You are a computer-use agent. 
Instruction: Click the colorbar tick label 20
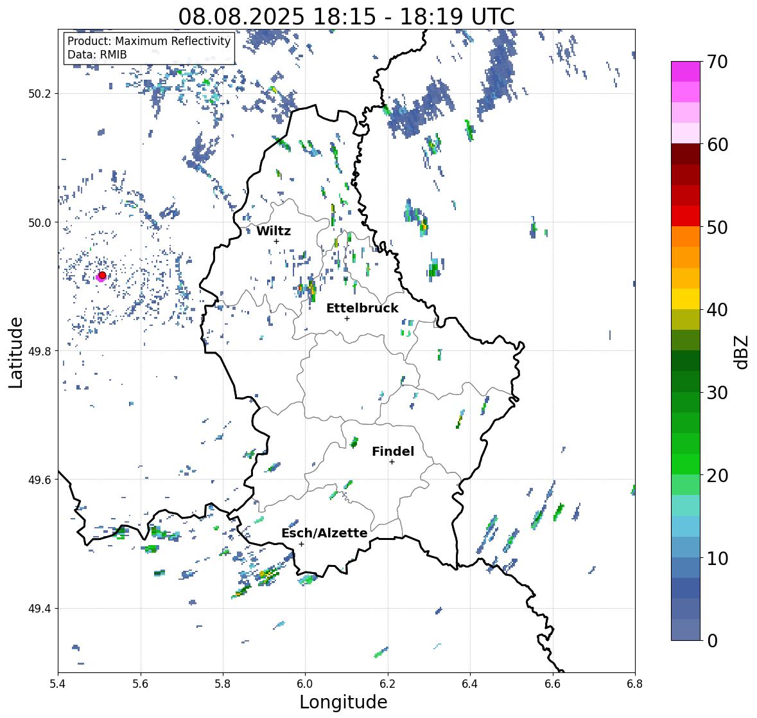click(717, 476)
